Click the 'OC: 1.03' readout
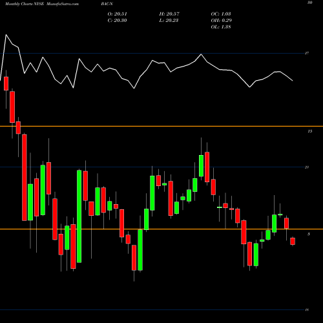This screenshot has width=323, height=323. [221, 14]
